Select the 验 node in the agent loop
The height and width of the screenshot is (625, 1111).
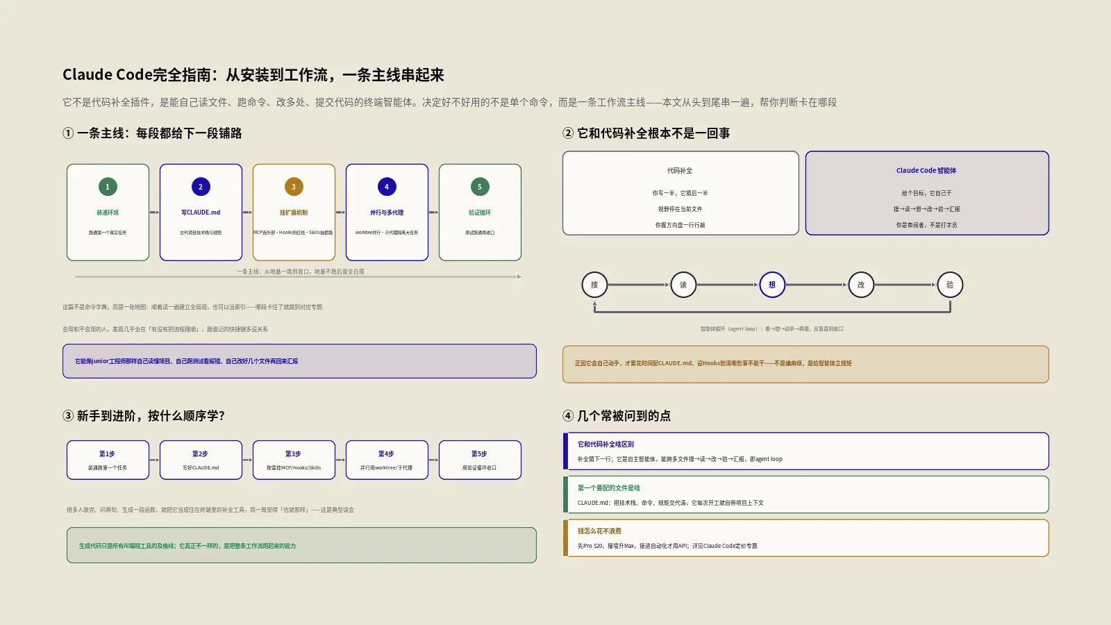[x=950, y=285]
